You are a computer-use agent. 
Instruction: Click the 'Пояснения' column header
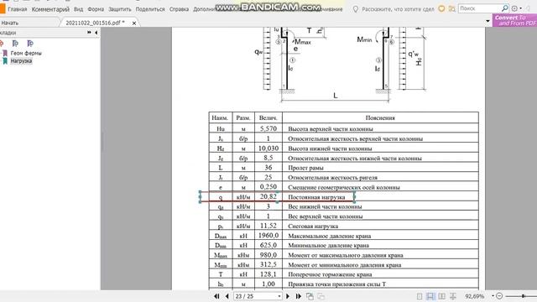[x=380, y=117]
